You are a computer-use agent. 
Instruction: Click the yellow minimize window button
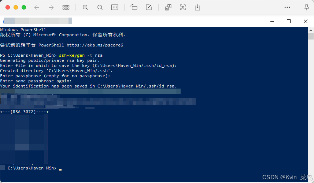pyautogui.click(x=16, y=7)
